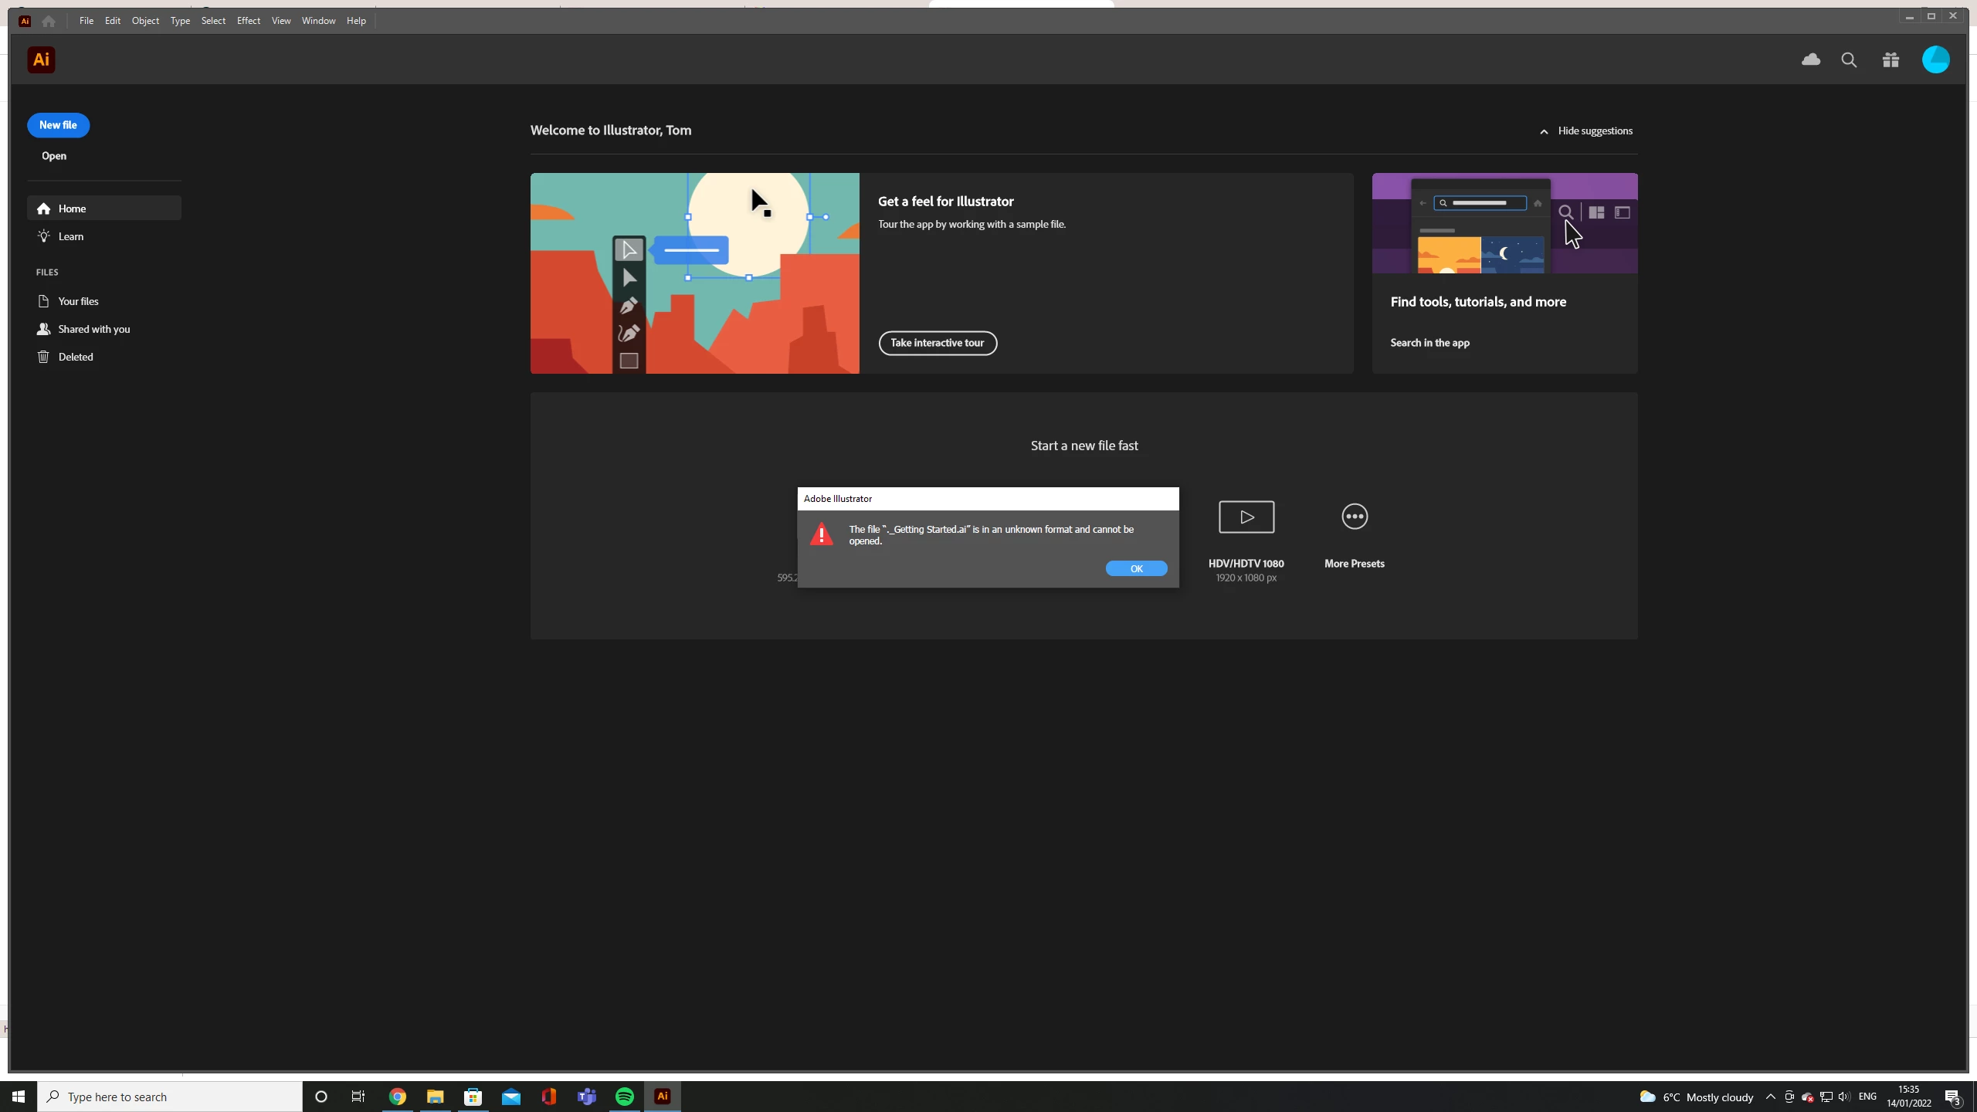Open the Effect menu
Screen dimensions: 1977x1112
click(x=248, y=21)
